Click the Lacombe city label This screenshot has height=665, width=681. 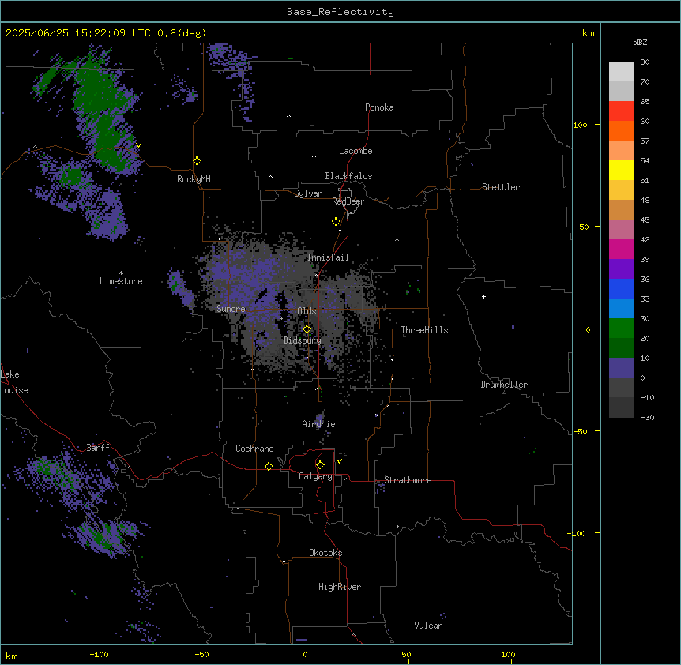coord(356,151)
